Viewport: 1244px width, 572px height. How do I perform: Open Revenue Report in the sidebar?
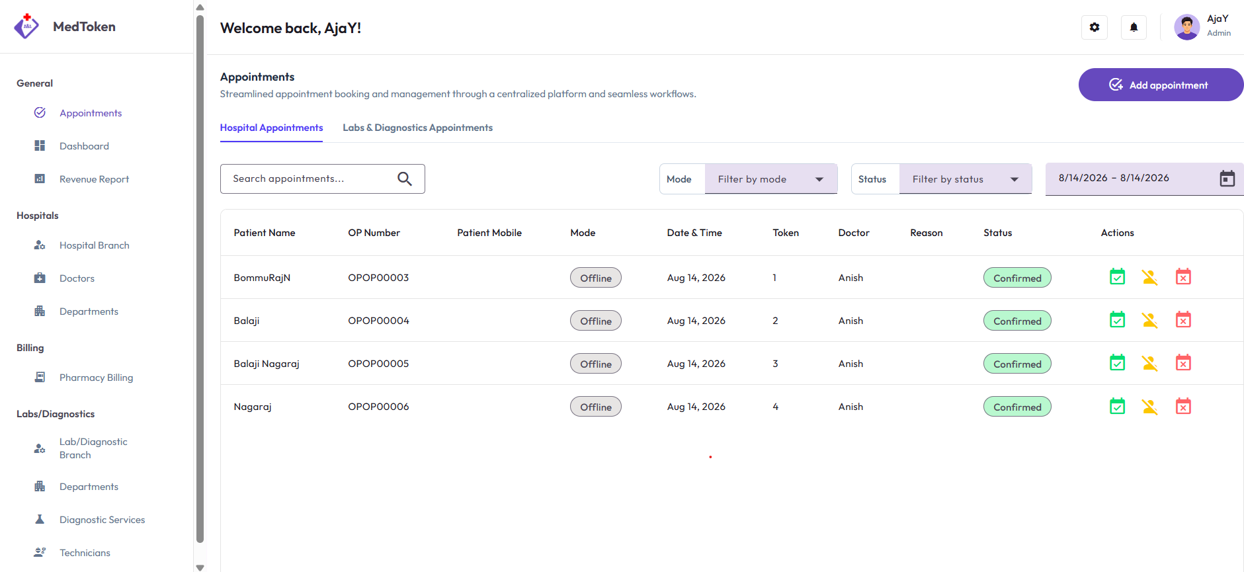[x=94, y=179]
